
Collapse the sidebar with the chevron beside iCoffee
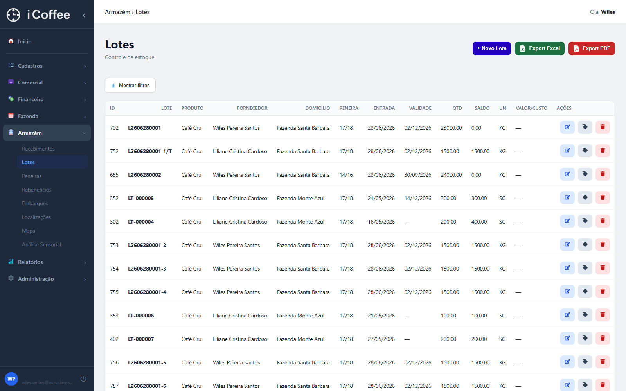coord(84,15)
